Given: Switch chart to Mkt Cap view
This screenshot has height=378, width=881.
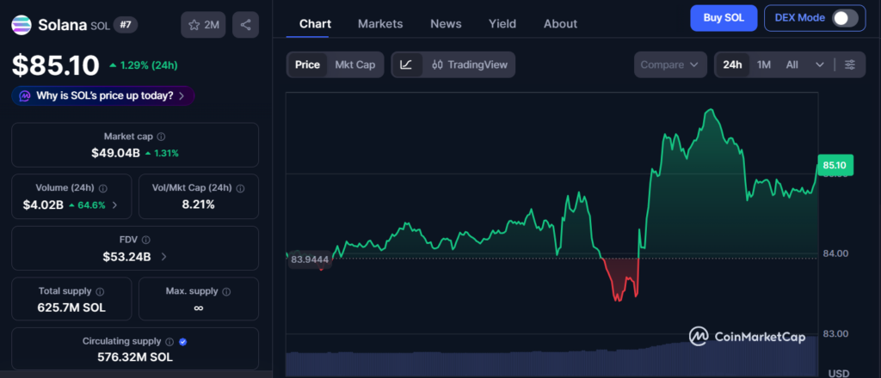Looking at the screenshot, I should tap(355, 64).
